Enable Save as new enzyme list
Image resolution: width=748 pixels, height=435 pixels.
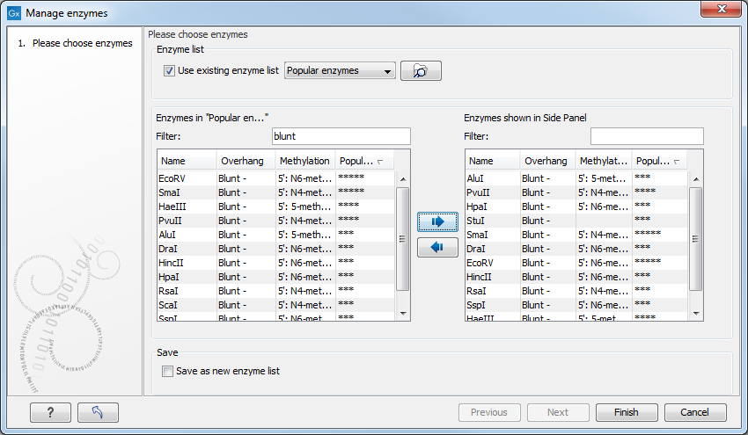pyautogui.click(x=169, y=371)
